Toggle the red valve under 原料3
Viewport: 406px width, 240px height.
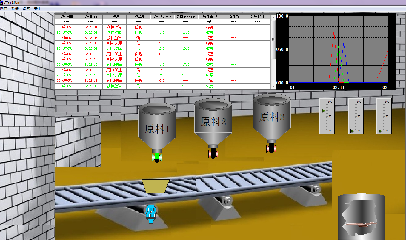click(271, 148)
